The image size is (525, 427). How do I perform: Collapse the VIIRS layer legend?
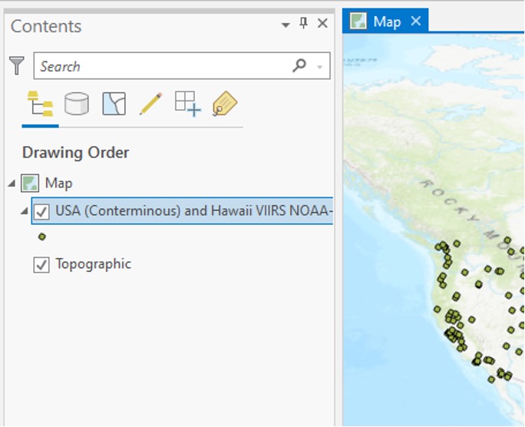24,211
